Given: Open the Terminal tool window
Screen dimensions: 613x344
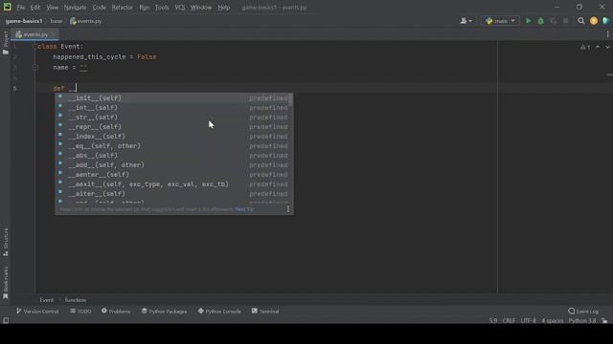Looking at the screenshot, I should pyautogui.click(x=265, y=312).
